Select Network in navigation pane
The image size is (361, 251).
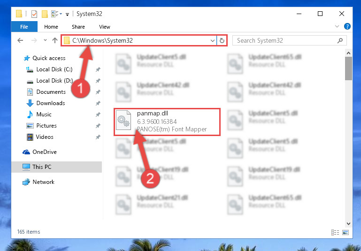[x=38, y=182]
